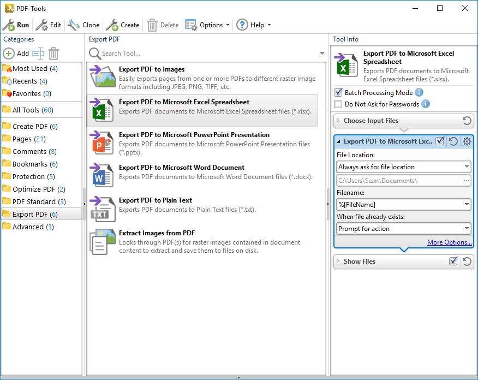Open Export to Excel step gear settings
This screenshot has height=380, width=478.
click(x=467, y=141)
